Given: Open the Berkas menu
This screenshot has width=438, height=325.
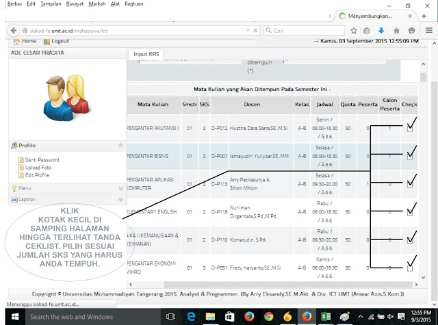Looking at the screenshot, I should pos(14,4).
